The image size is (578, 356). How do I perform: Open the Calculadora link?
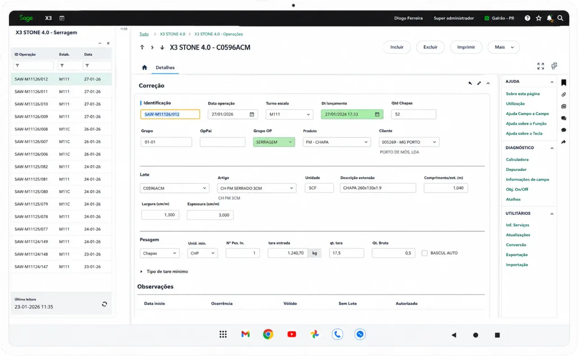coord(517,159)
